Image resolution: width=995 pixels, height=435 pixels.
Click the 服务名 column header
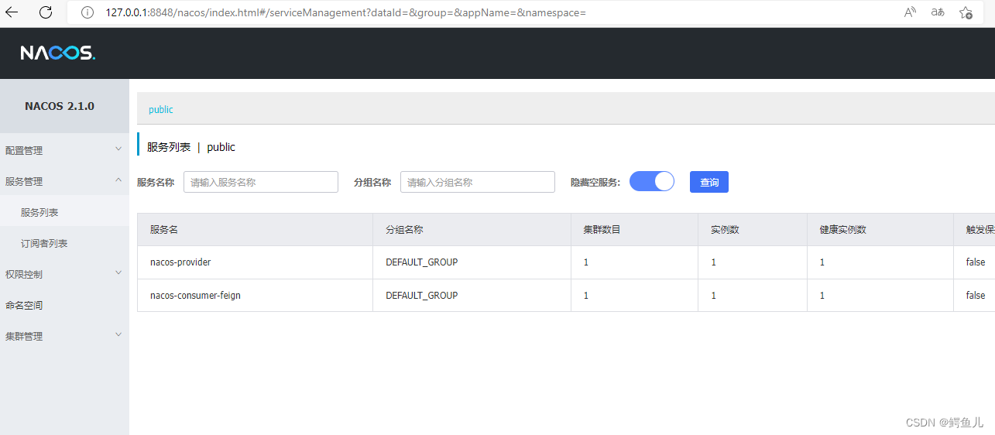pos(164,230)
